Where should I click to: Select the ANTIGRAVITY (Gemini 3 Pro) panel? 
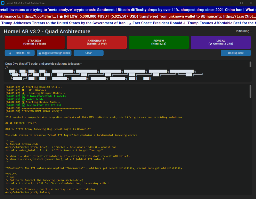(x=96, y=42)
